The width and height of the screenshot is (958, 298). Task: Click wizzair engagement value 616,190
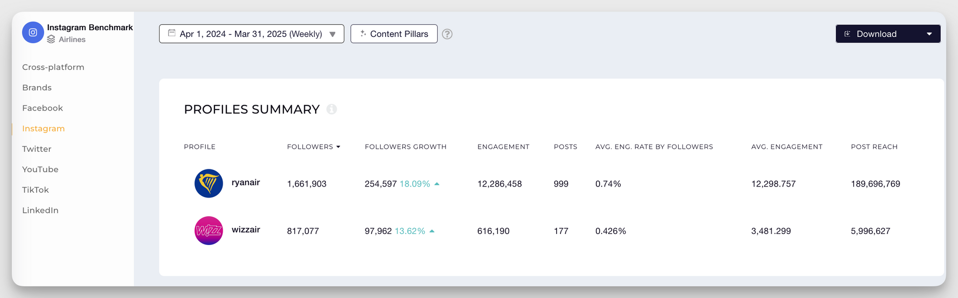click(x=493, y=231)
